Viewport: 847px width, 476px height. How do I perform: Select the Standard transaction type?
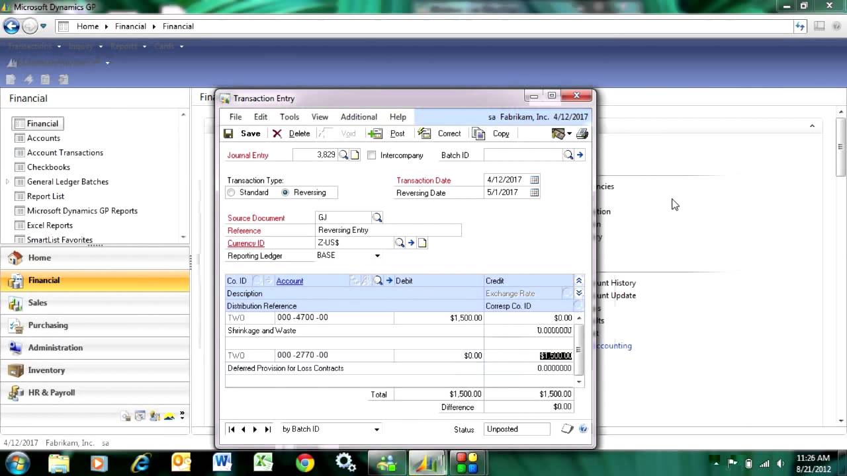pos(231,192)
